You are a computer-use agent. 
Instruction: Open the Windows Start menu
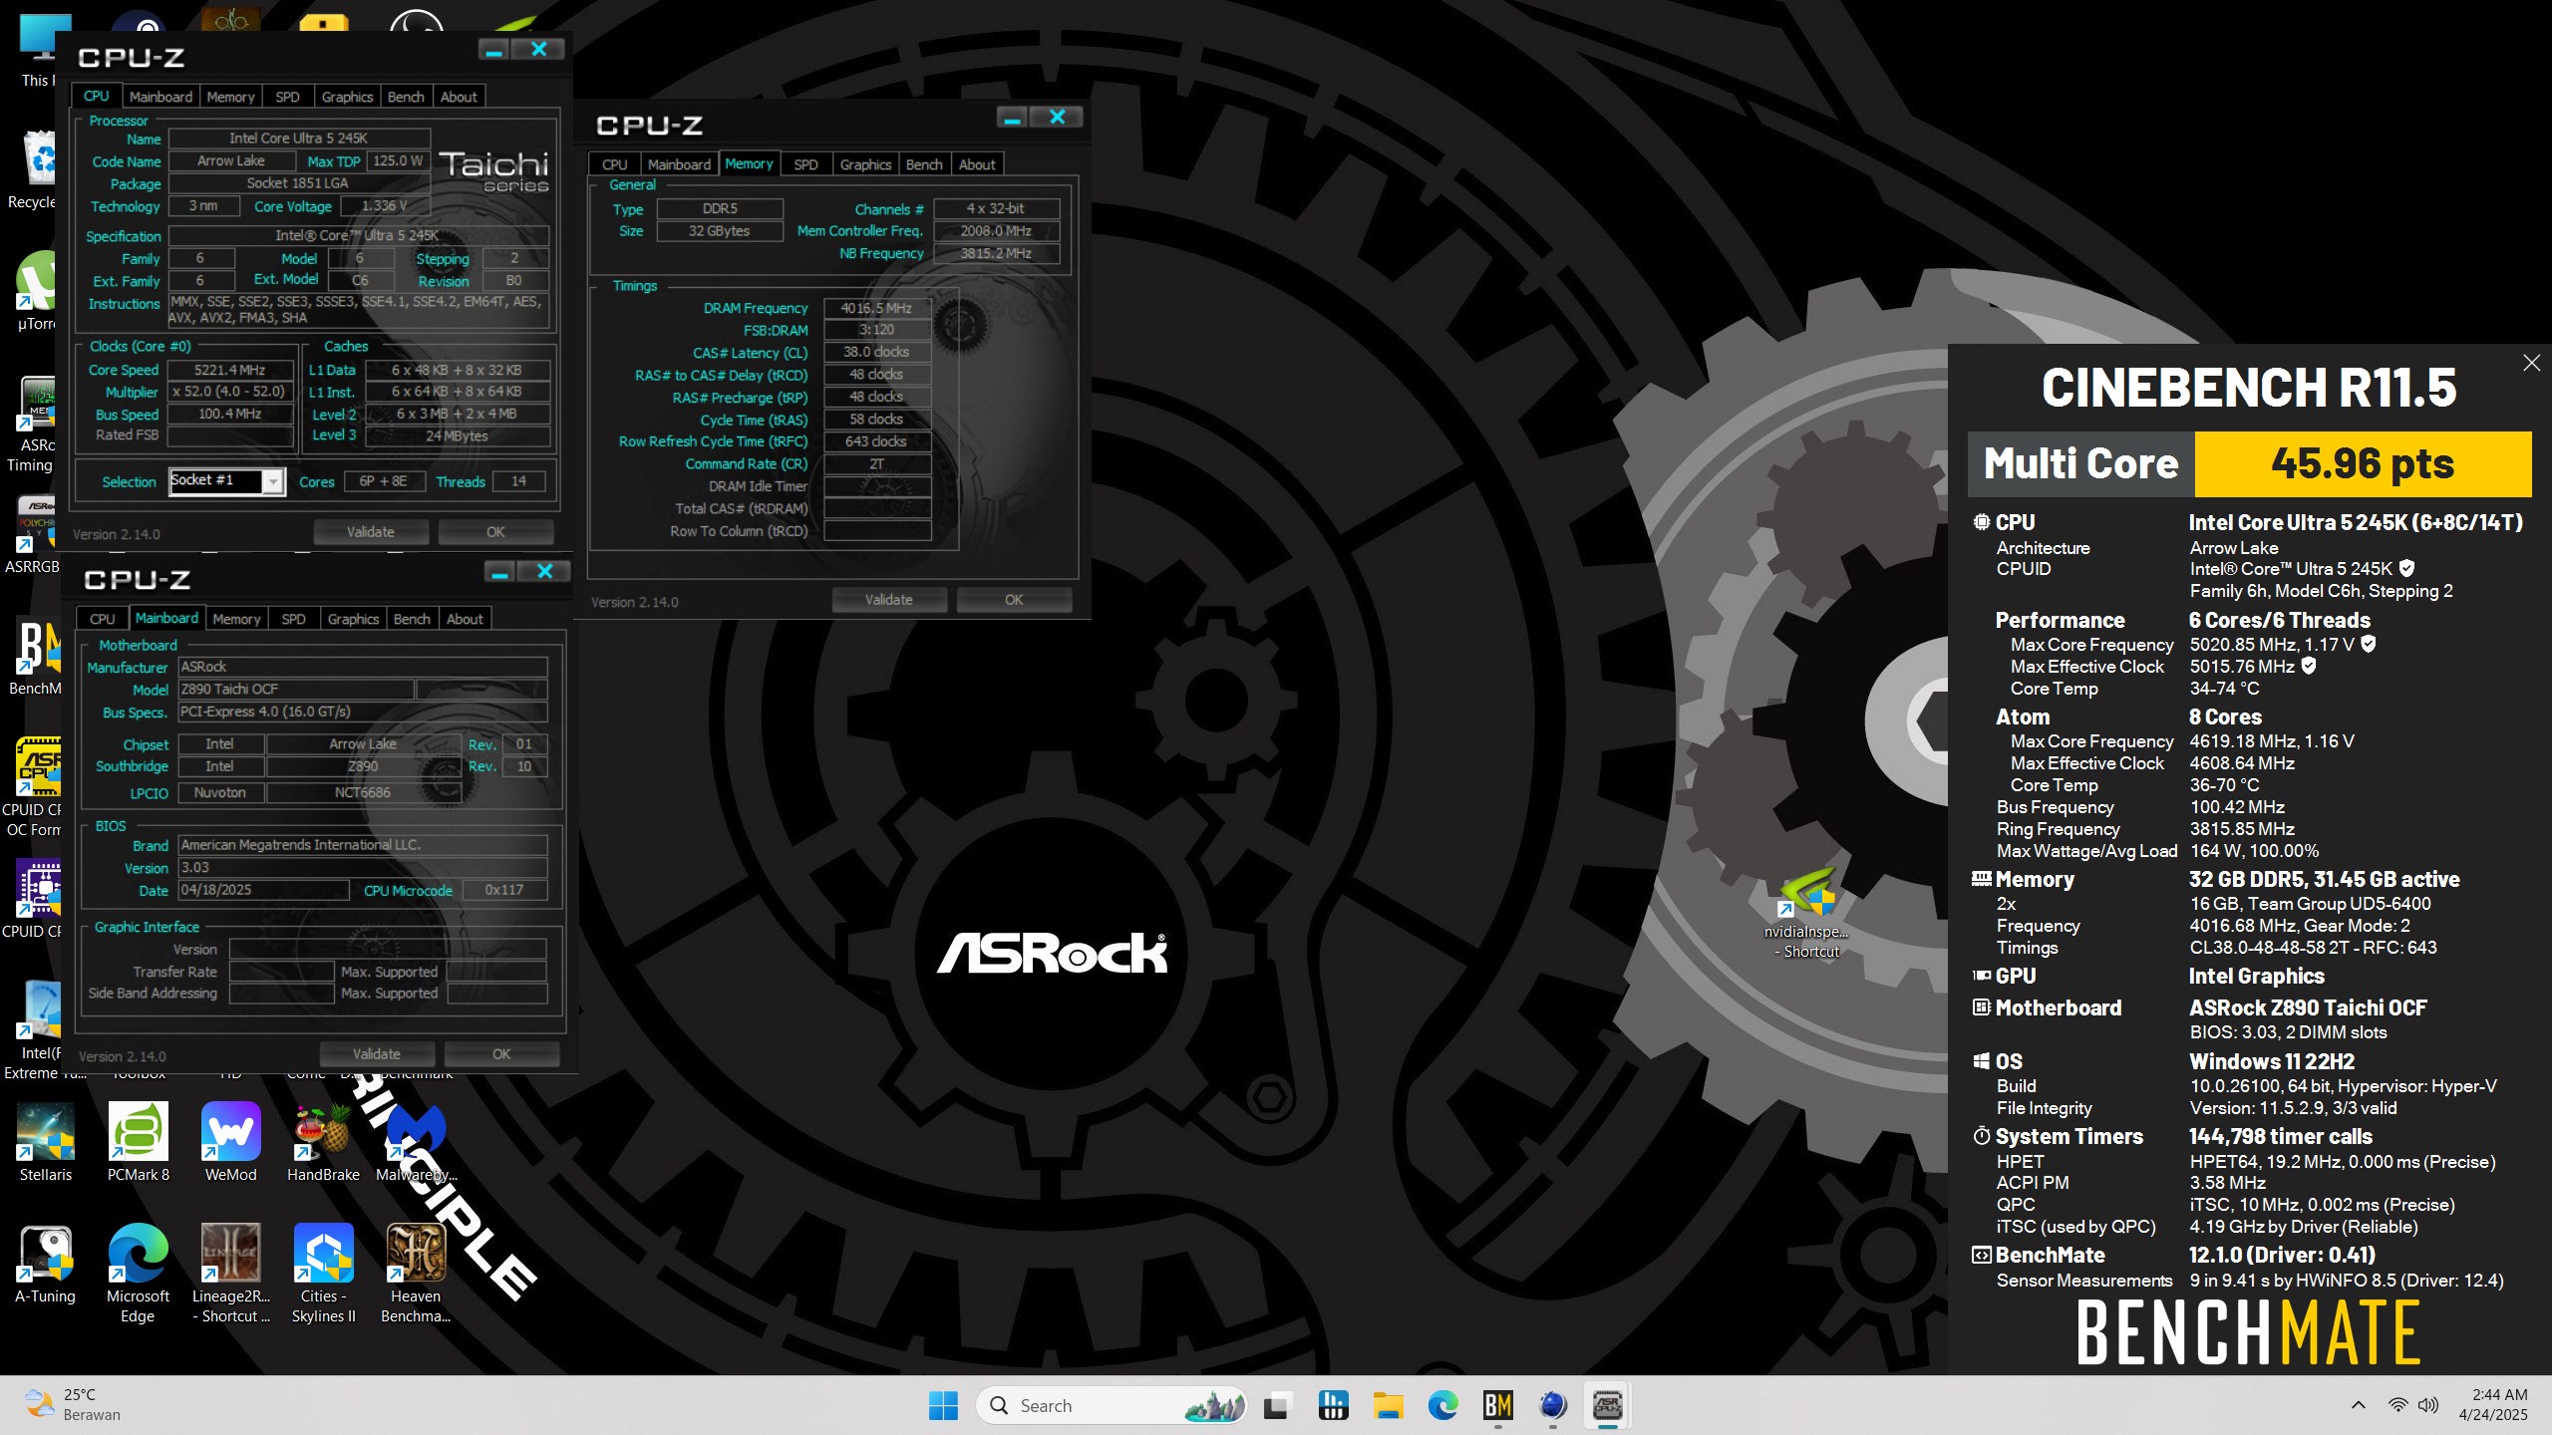click(942, 1406)
